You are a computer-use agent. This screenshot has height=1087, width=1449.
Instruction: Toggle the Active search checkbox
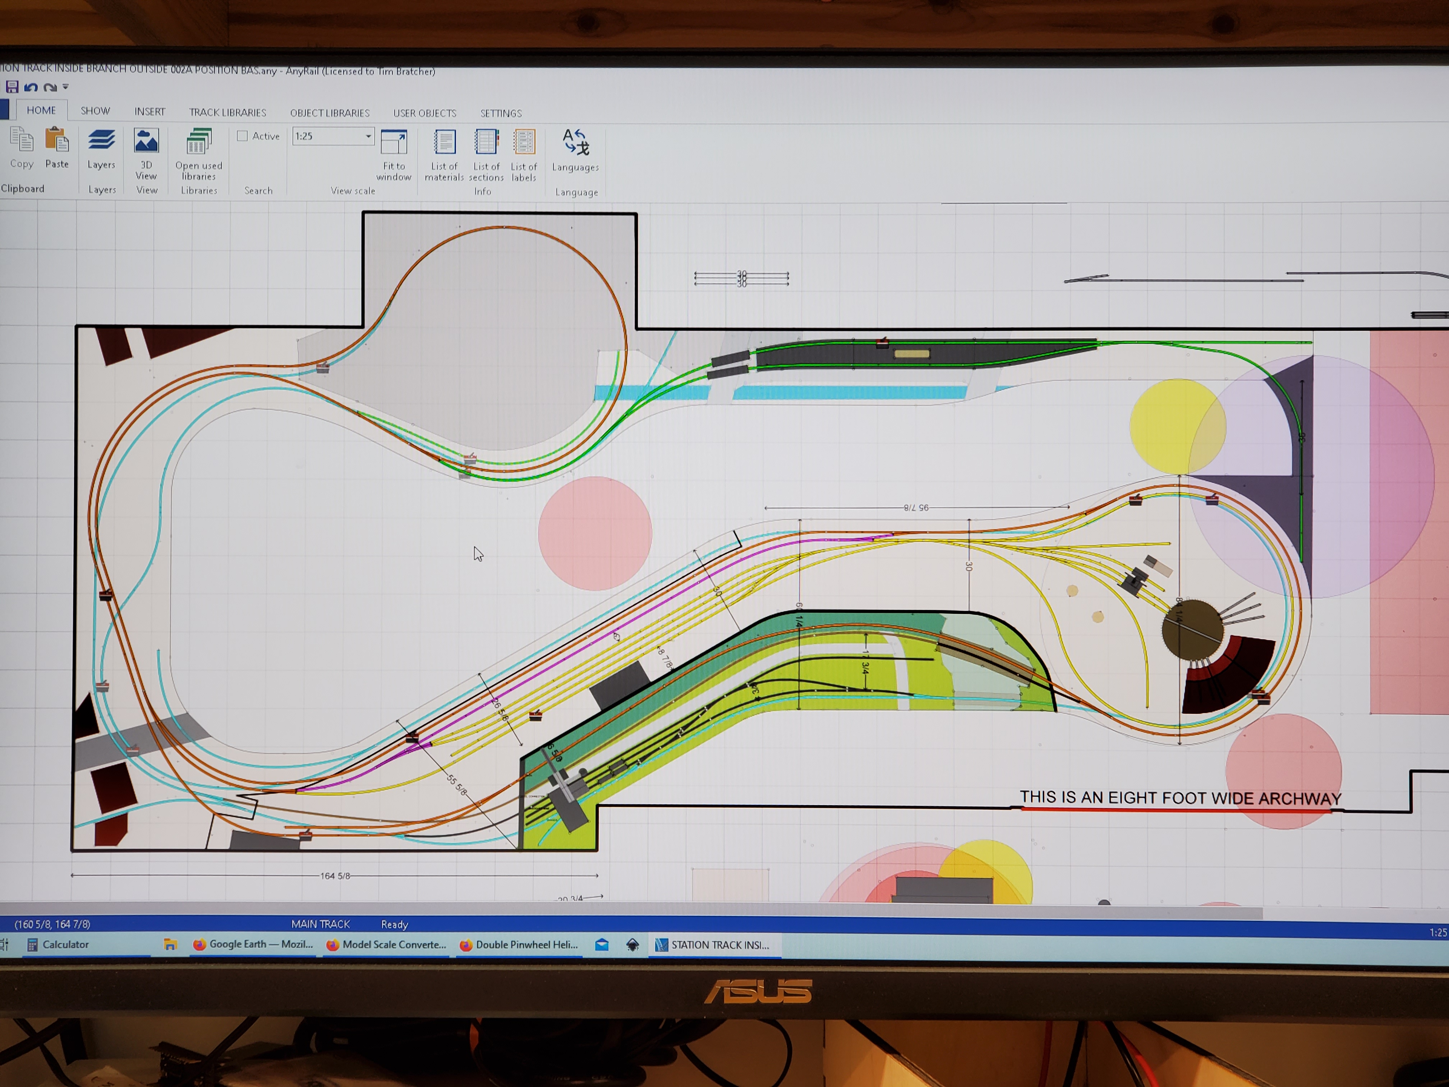tap(242, 136)
